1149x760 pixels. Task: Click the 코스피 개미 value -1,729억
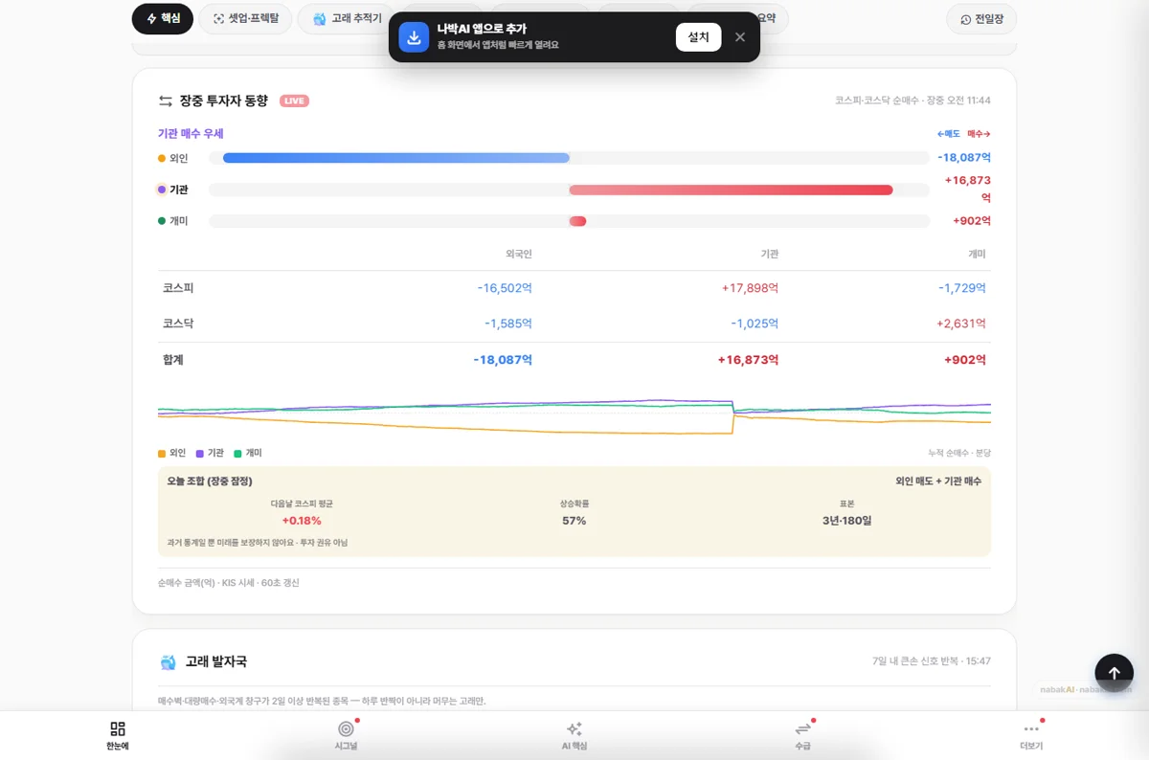click(961, 288)
